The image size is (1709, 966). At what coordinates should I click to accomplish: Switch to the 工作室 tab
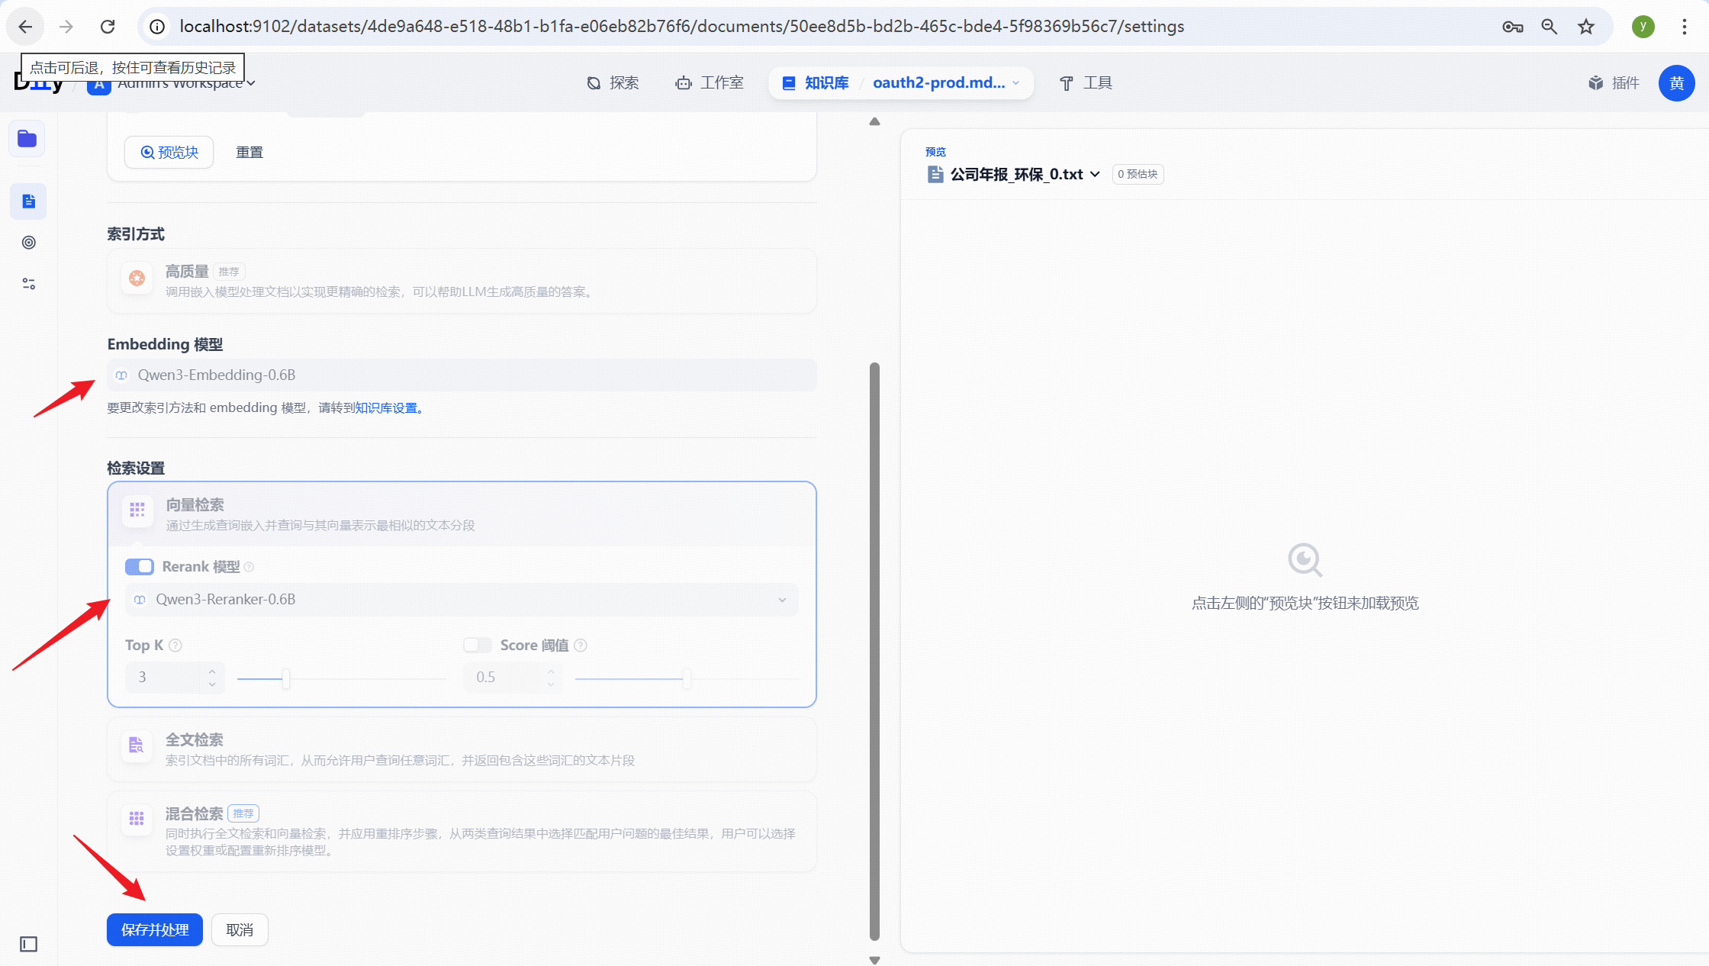point(710,83)
